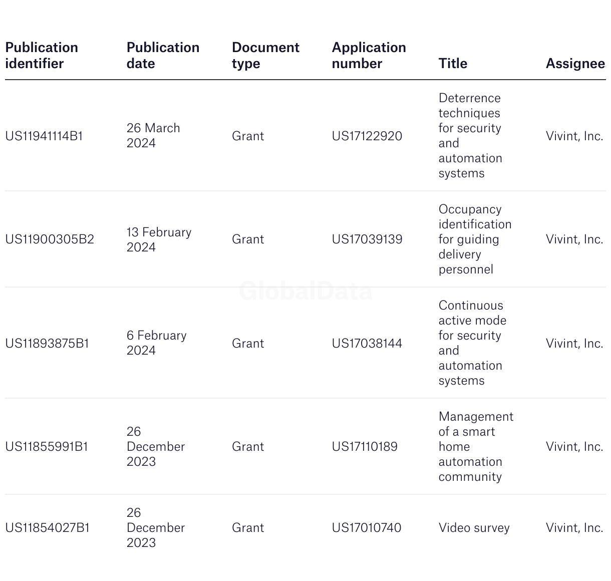Select application number US17039139
Viewport: 611px width, 581px height.
[x=367, y=239]
